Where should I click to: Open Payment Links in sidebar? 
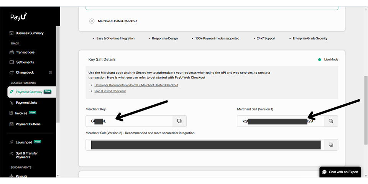(x=26, y=103)
